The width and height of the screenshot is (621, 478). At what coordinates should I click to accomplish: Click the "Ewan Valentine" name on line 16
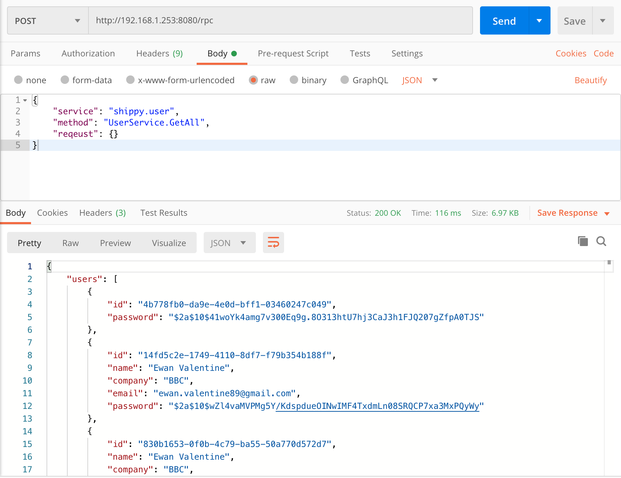(189, 457)
